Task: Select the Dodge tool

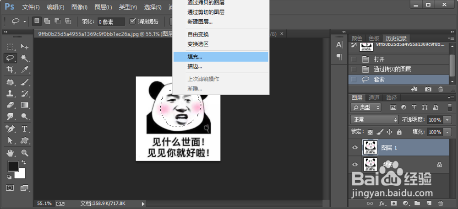Action: click(x=25, y=116)
